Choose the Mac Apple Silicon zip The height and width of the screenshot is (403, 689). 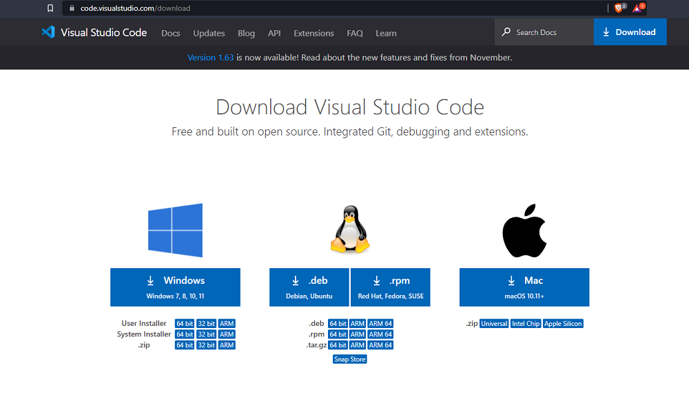(563, 323)
